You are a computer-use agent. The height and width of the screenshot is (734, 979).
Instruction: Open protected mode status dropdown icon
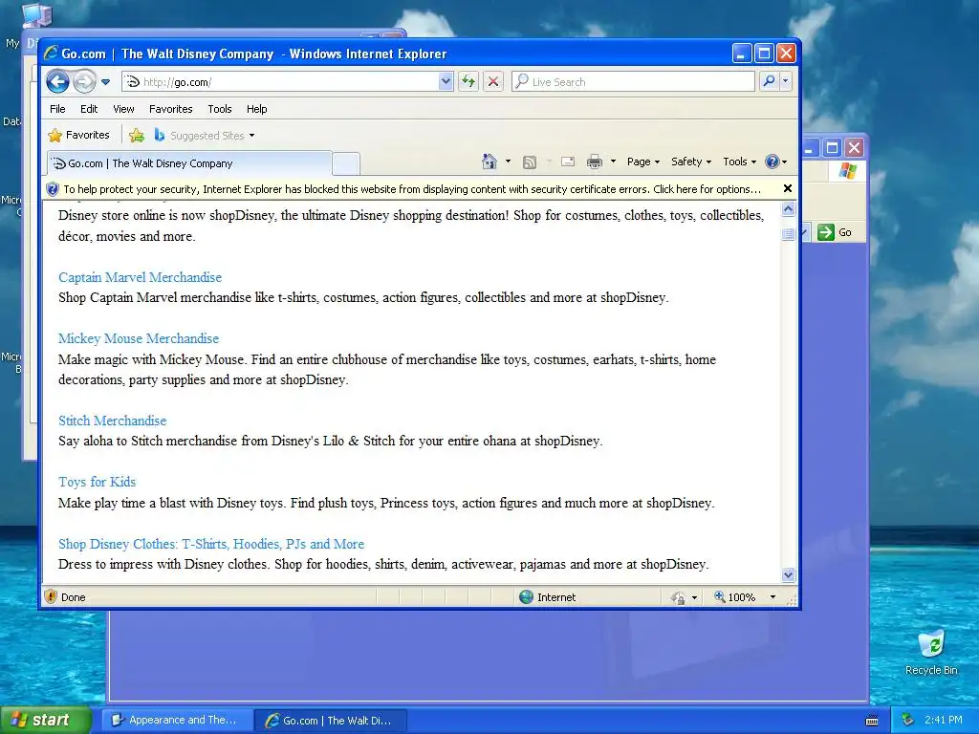point(685,597)
